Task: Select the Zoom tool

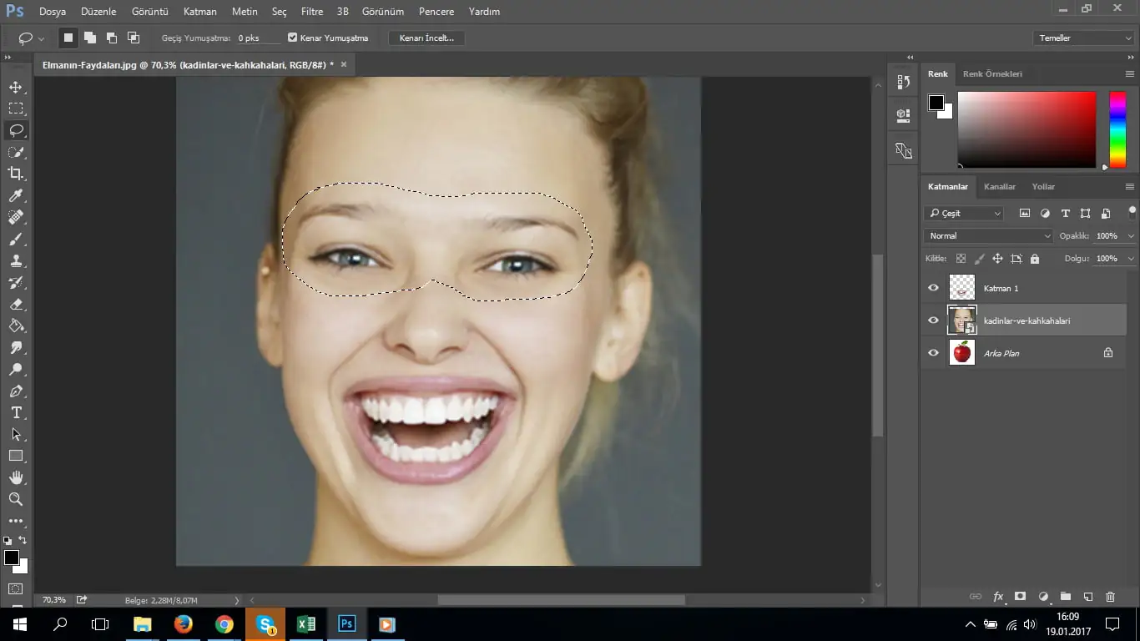Action: coord(16,499)
